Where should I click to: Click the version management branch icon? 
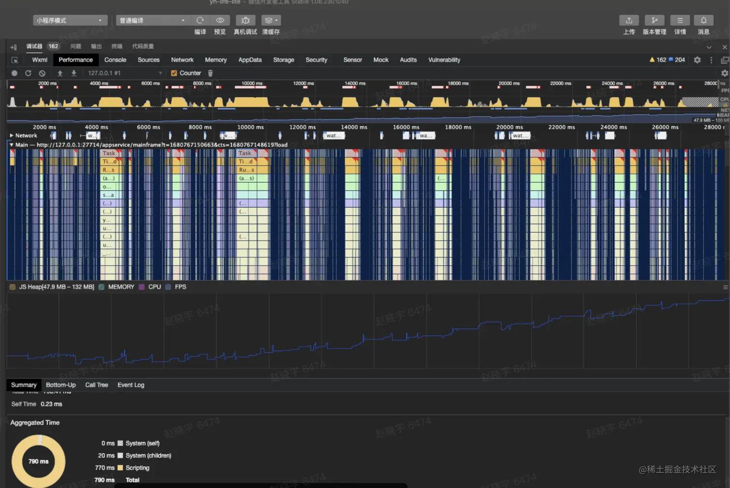click(654, 20)
